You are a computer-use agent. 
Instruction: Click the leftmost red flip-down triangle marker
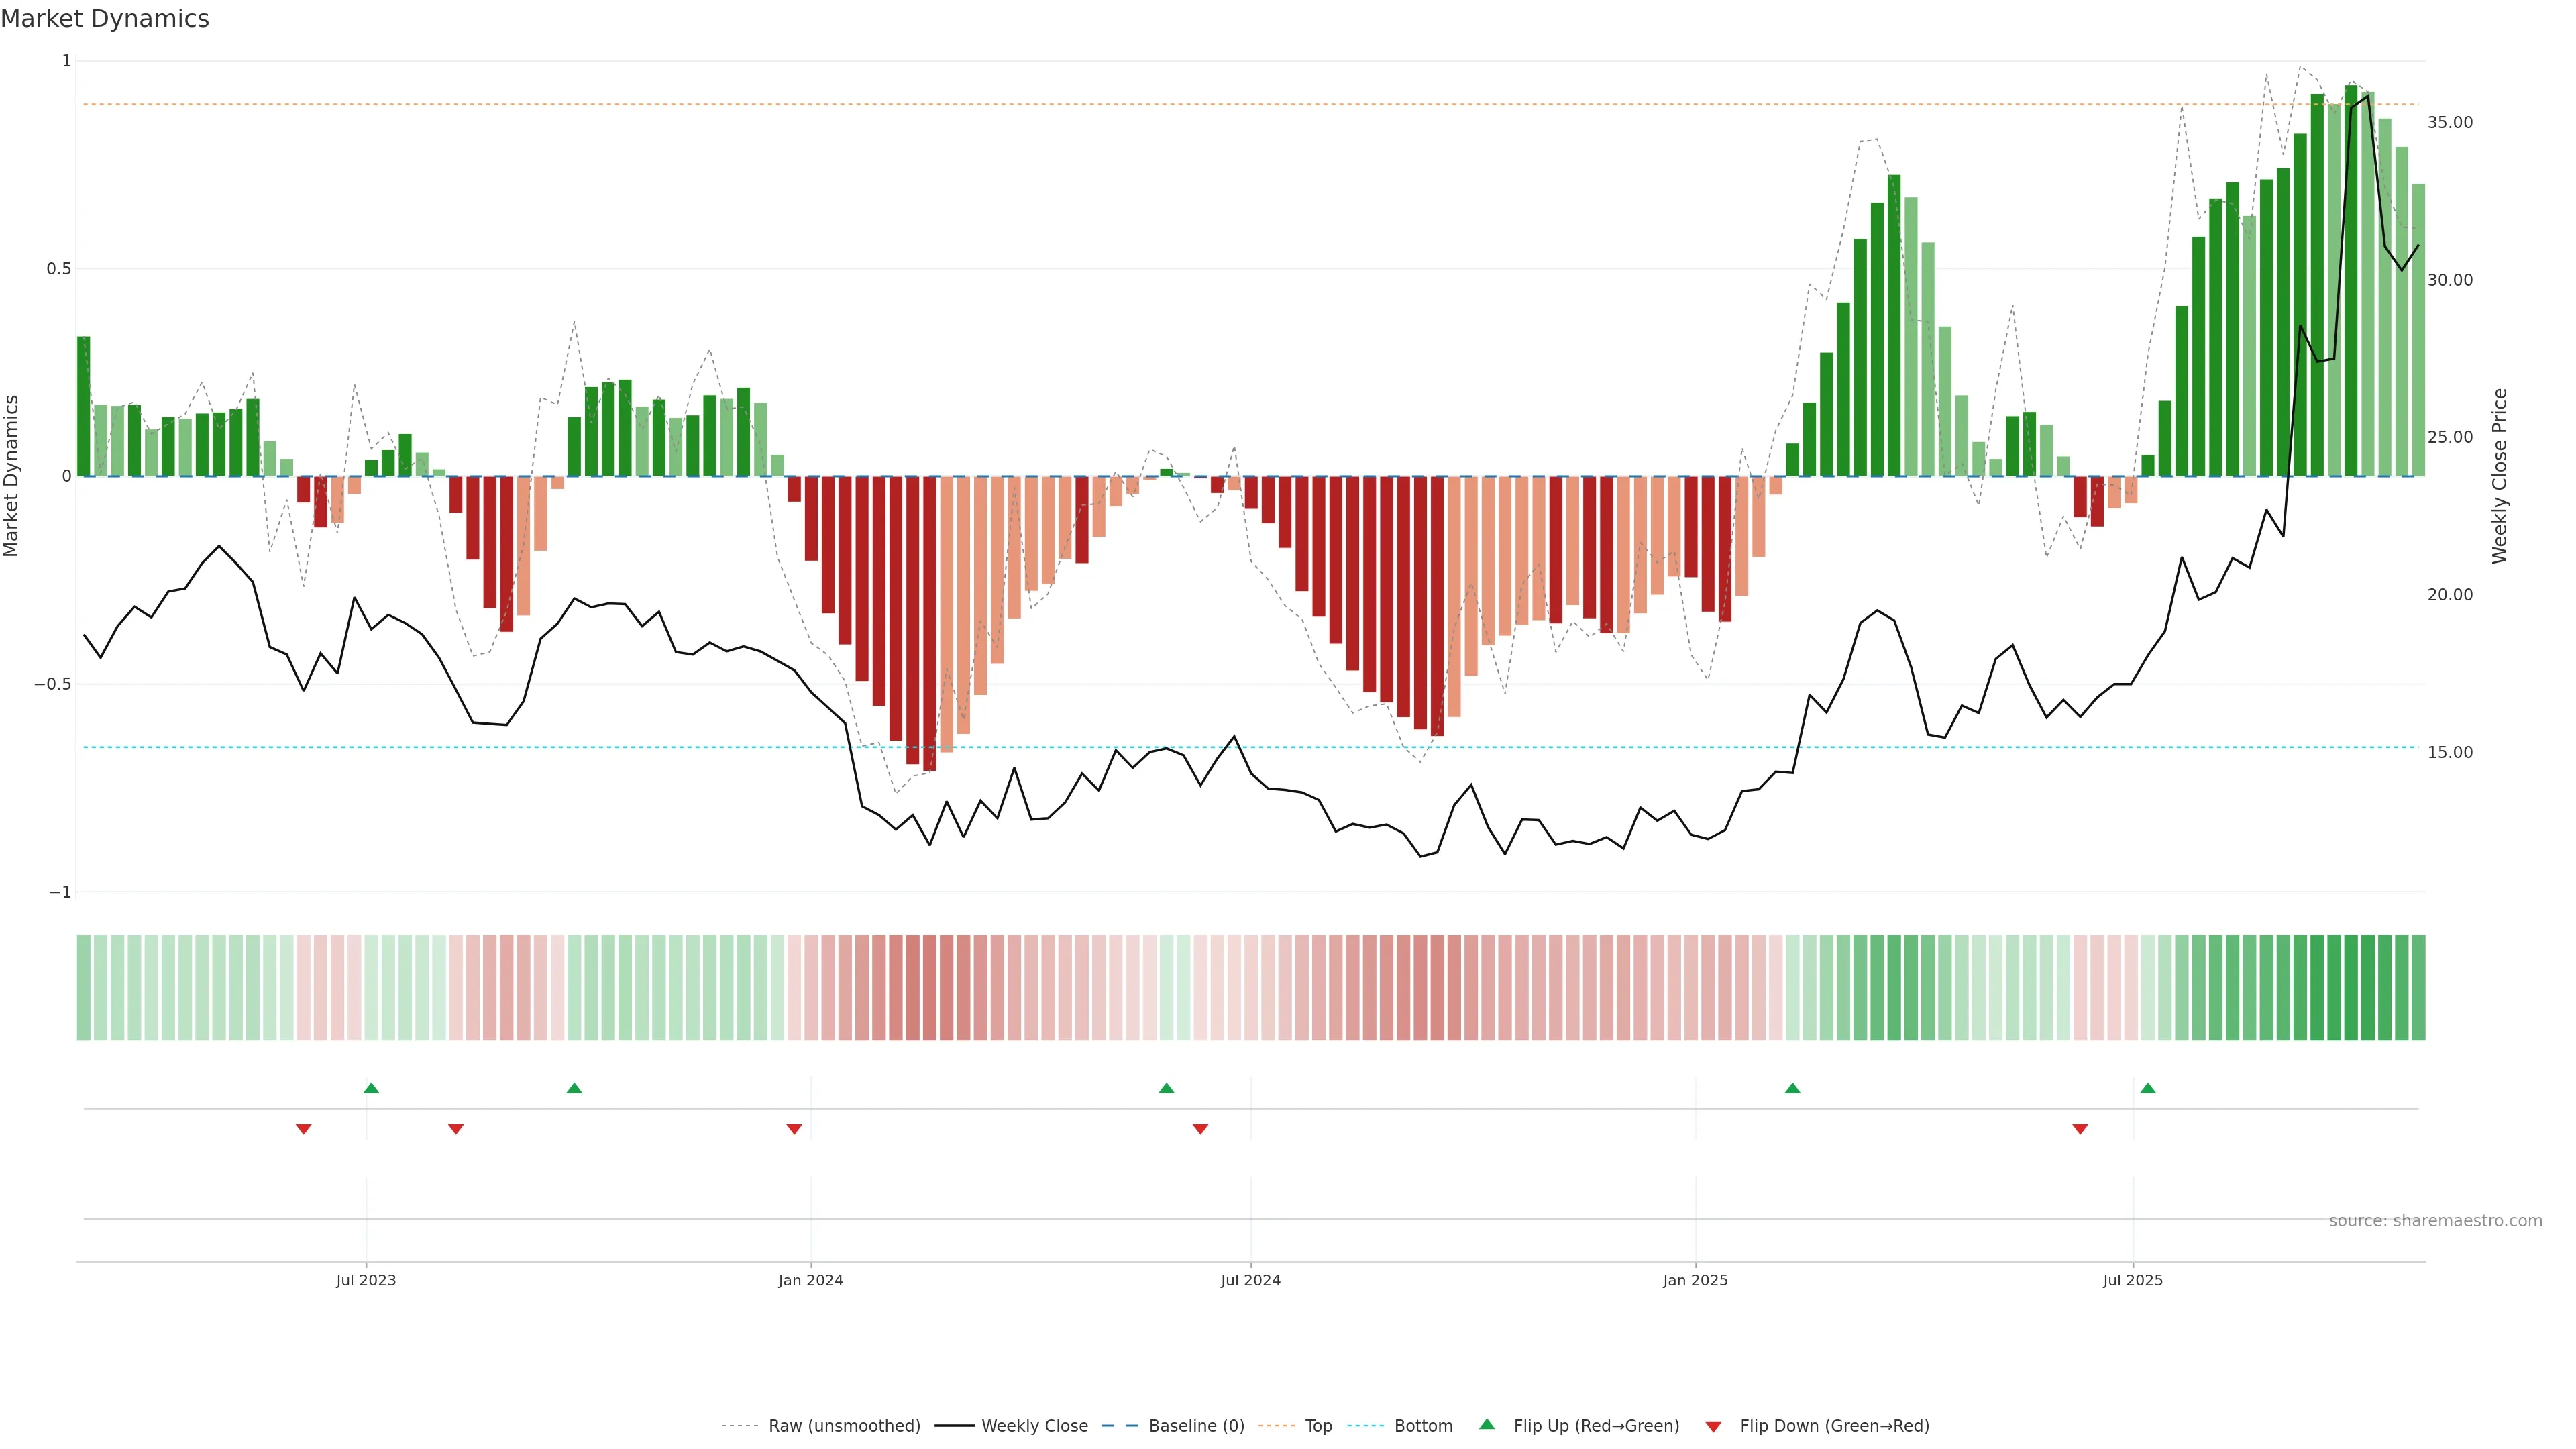pyautogui.click(x=304, y=1129)
